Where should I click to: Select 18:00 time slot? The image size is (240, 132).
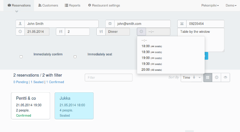point(171,46)
